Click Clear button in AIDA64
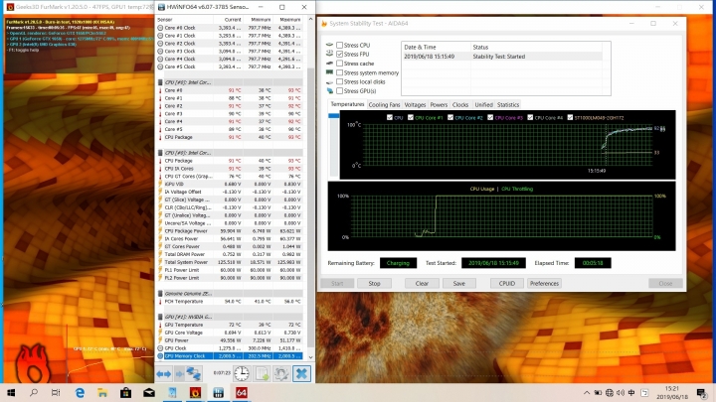The image size is (716, 402). pyautogui.click(x=422, y=284)
